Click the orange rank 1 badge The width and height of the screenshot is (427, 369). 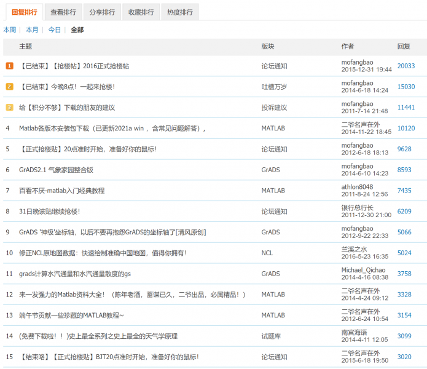(x=9, y=66)
